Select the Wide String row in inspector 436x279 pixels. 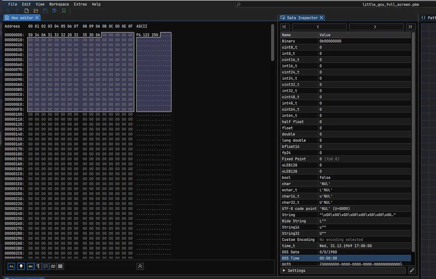coord(346,221)
